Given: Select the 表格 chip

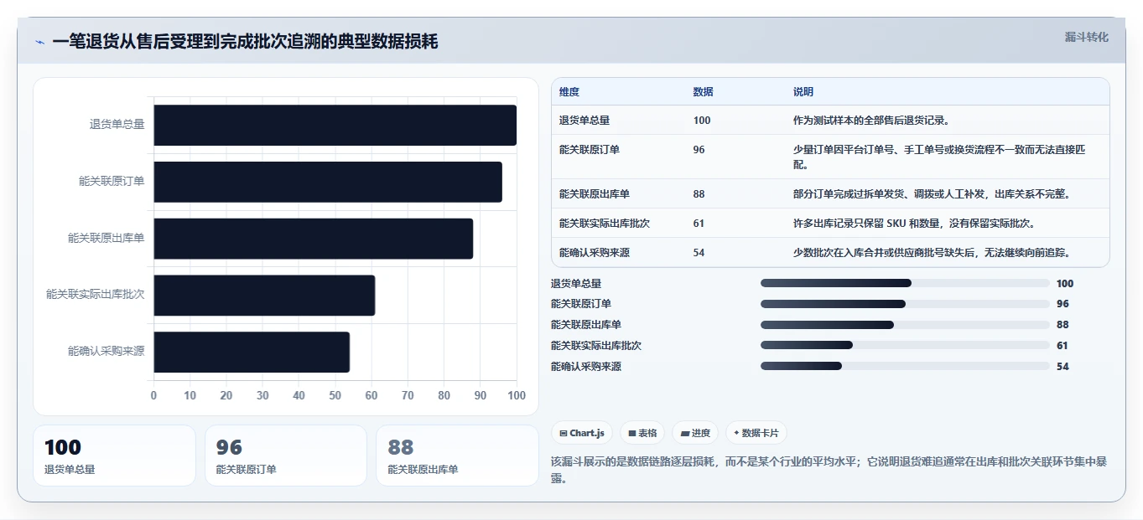Looking at the screenshot, I should click(x=642, y=433).
